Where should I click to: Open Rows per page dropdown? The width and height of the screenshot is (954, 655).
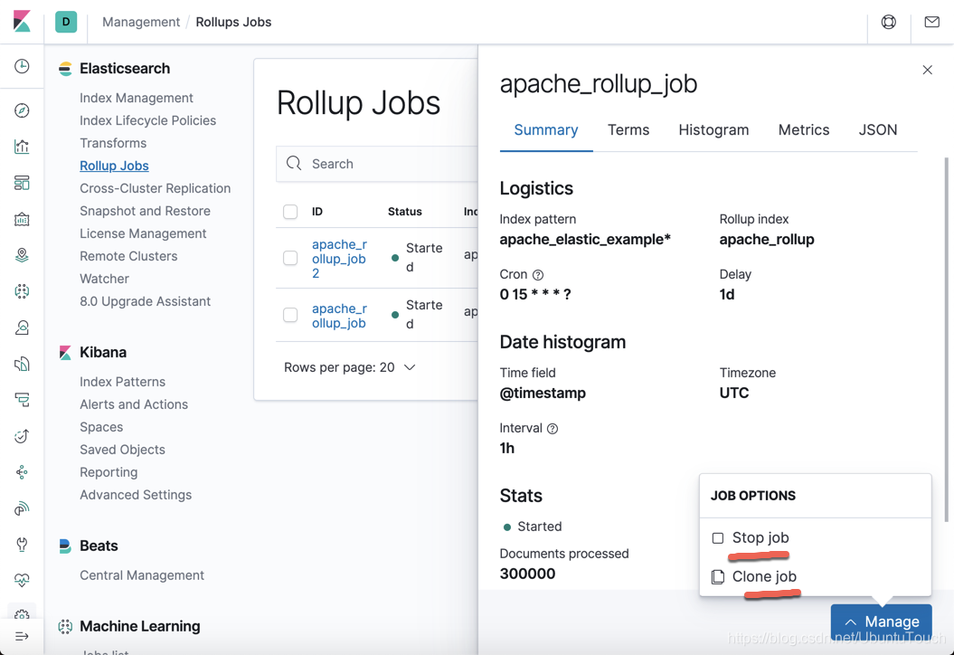(x=349, y=367)
